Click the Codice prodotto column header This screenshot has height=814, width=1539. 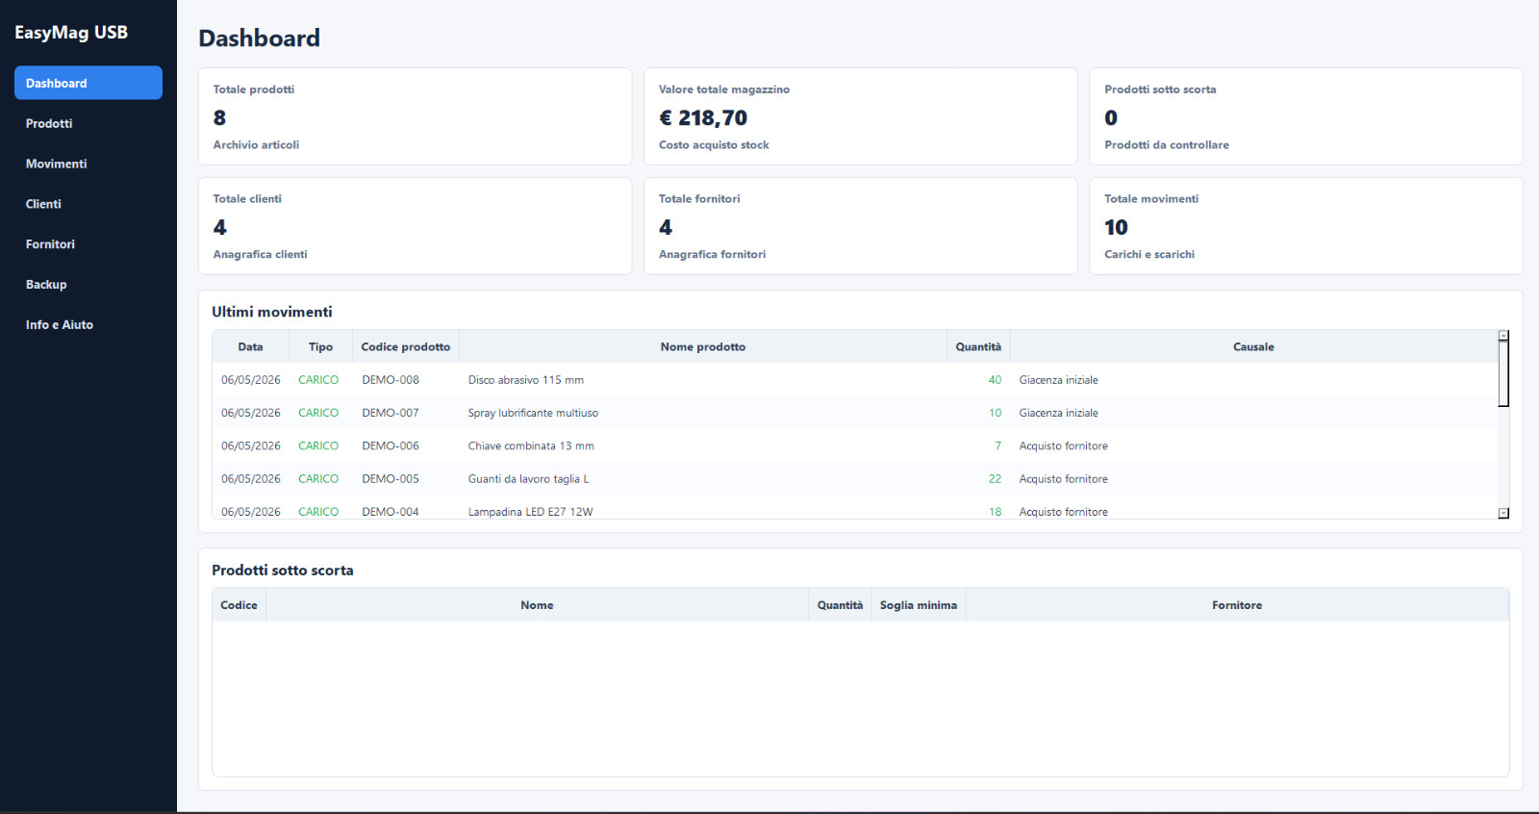coord(406,346)
